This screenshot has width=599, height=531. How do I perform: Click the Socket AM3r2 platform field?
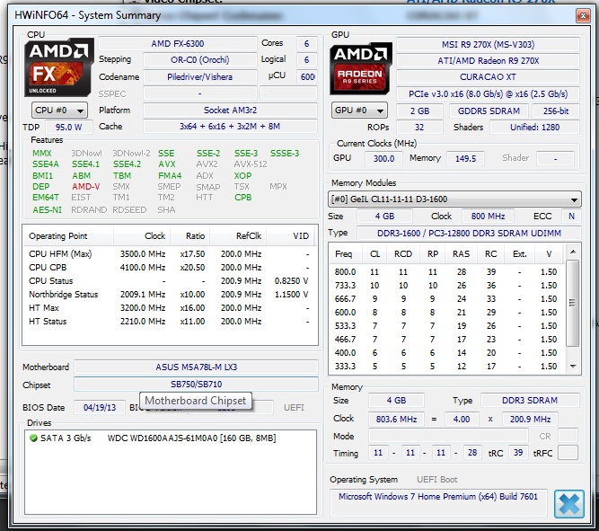tap(231, 111)
